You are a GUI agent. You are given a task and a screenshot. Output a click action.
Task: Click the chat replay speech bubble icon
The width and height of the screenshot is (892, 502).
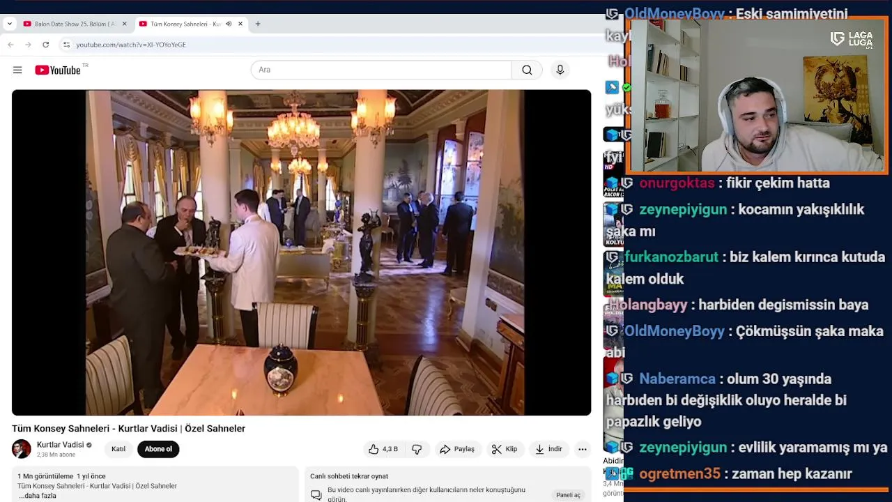click(x=316, y=495)
